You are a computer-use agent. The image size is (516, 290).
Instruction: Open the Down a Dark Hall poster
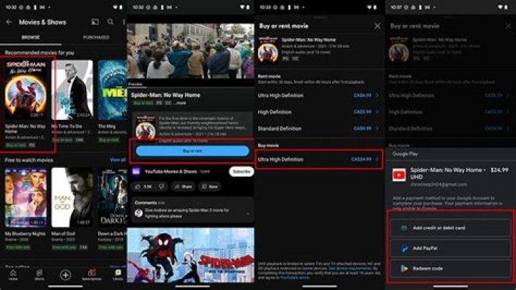pyautogui.click(x=113, y=197)
